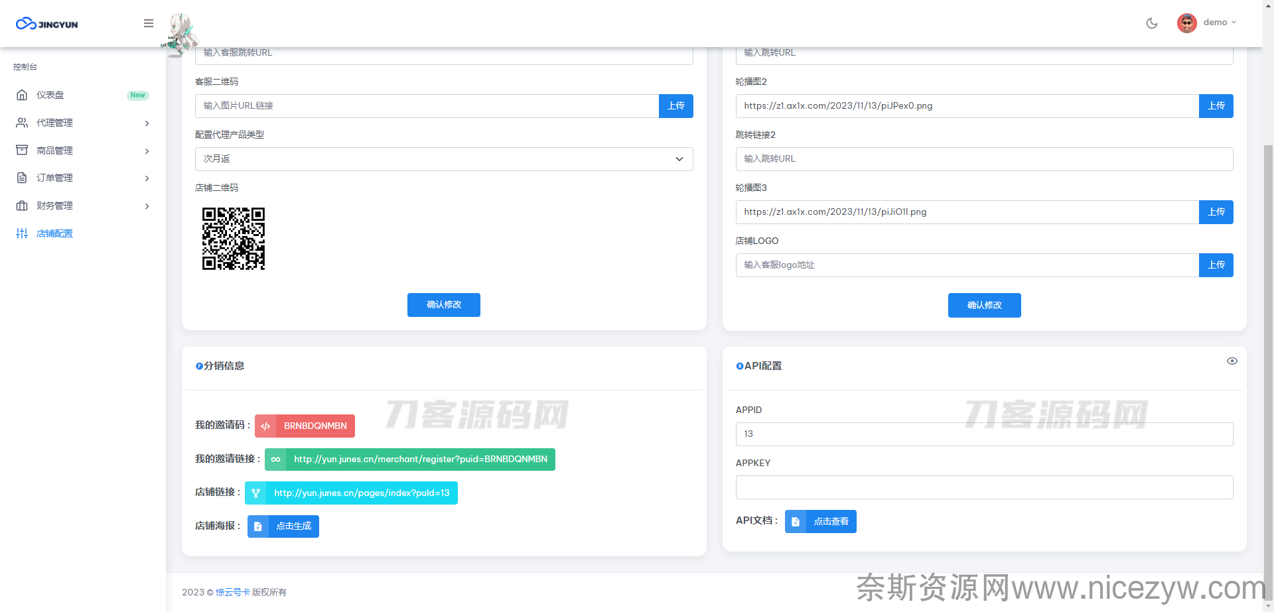The width and height of the screenshot is (1274, 612).
Task: Click the file icon on 点击查看
Action: pyautogui.click(x=796, y=521)
